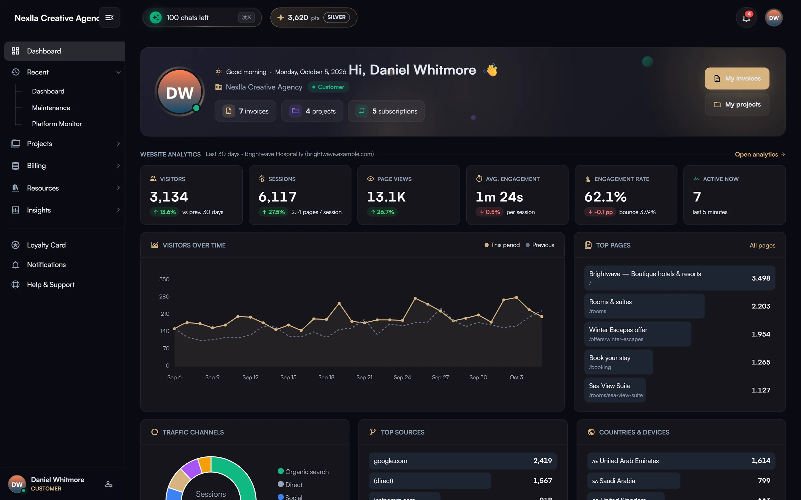Expand the Billing menu chevron
The width and height of the screenshot is (801, 500).
118,166
